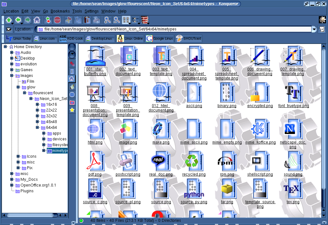Click the Copy toolbar icon
This screenshot has height=225, width=328.
(78, 20)
